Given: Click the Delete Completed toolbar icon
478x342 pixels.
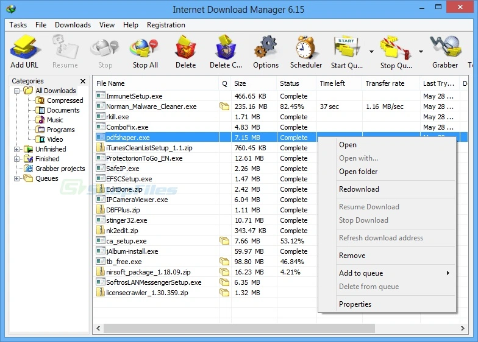Looking at the screenshot, I should pos(226,47).
